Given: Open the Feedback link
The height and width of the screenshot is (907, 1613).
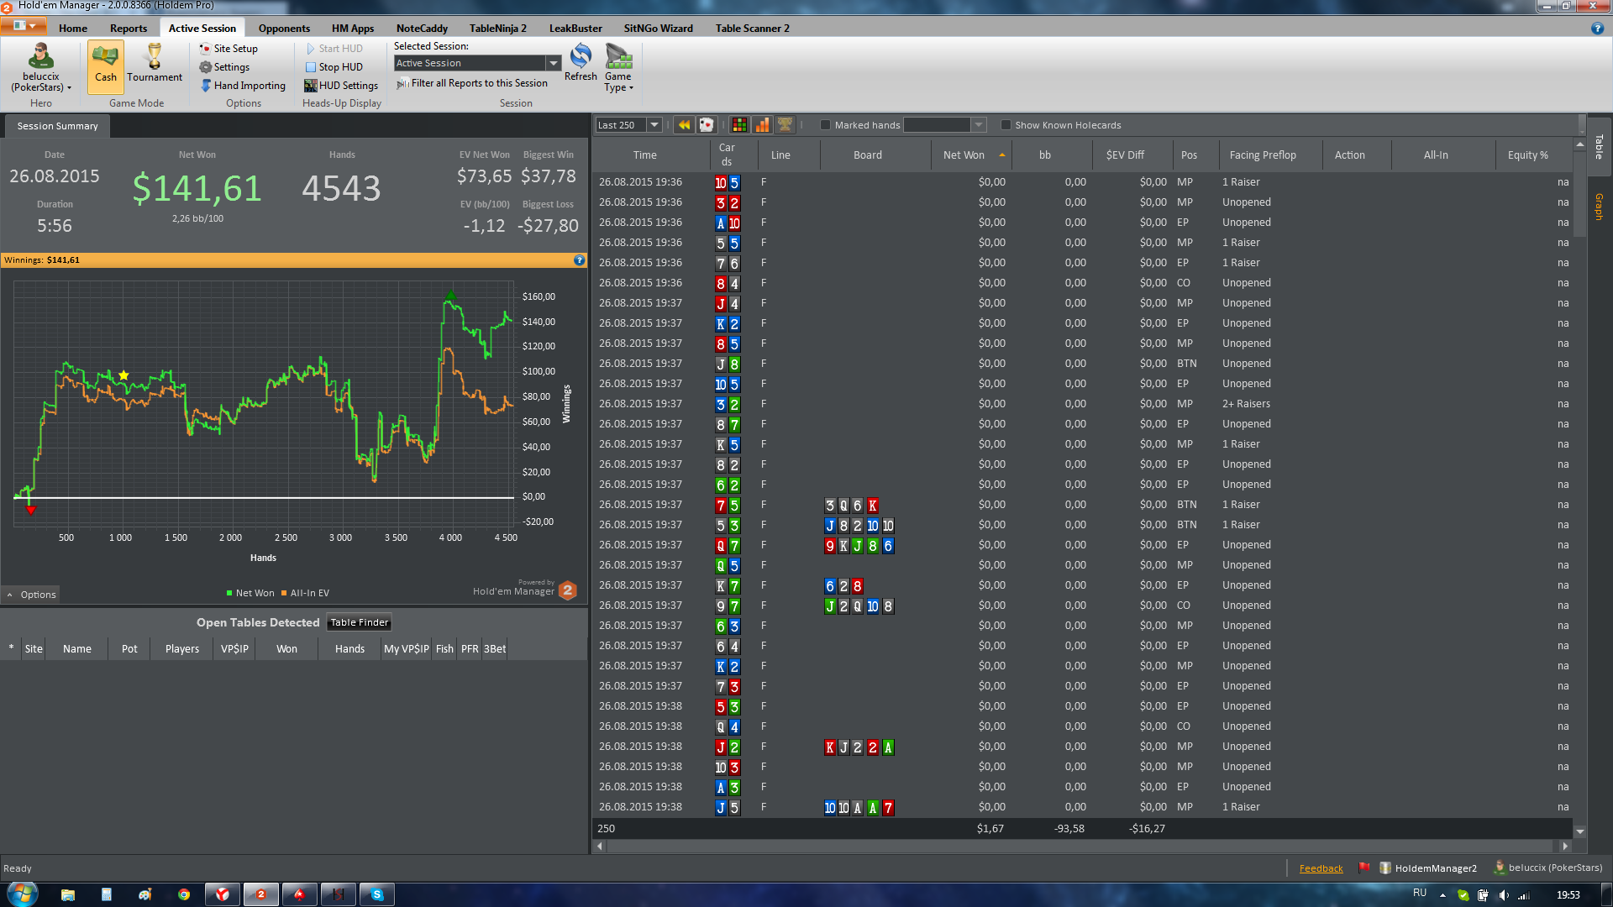Looking at the screenshot, I should click(1321, 868).
